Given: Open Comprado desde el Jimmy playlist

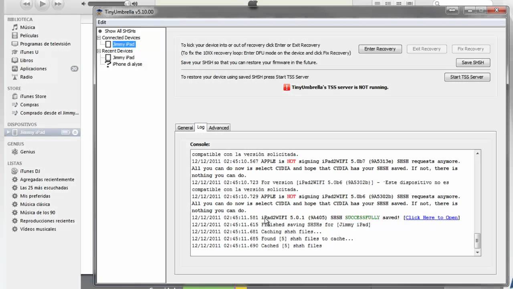Looking at the screenshot, I should coord(49,113).
